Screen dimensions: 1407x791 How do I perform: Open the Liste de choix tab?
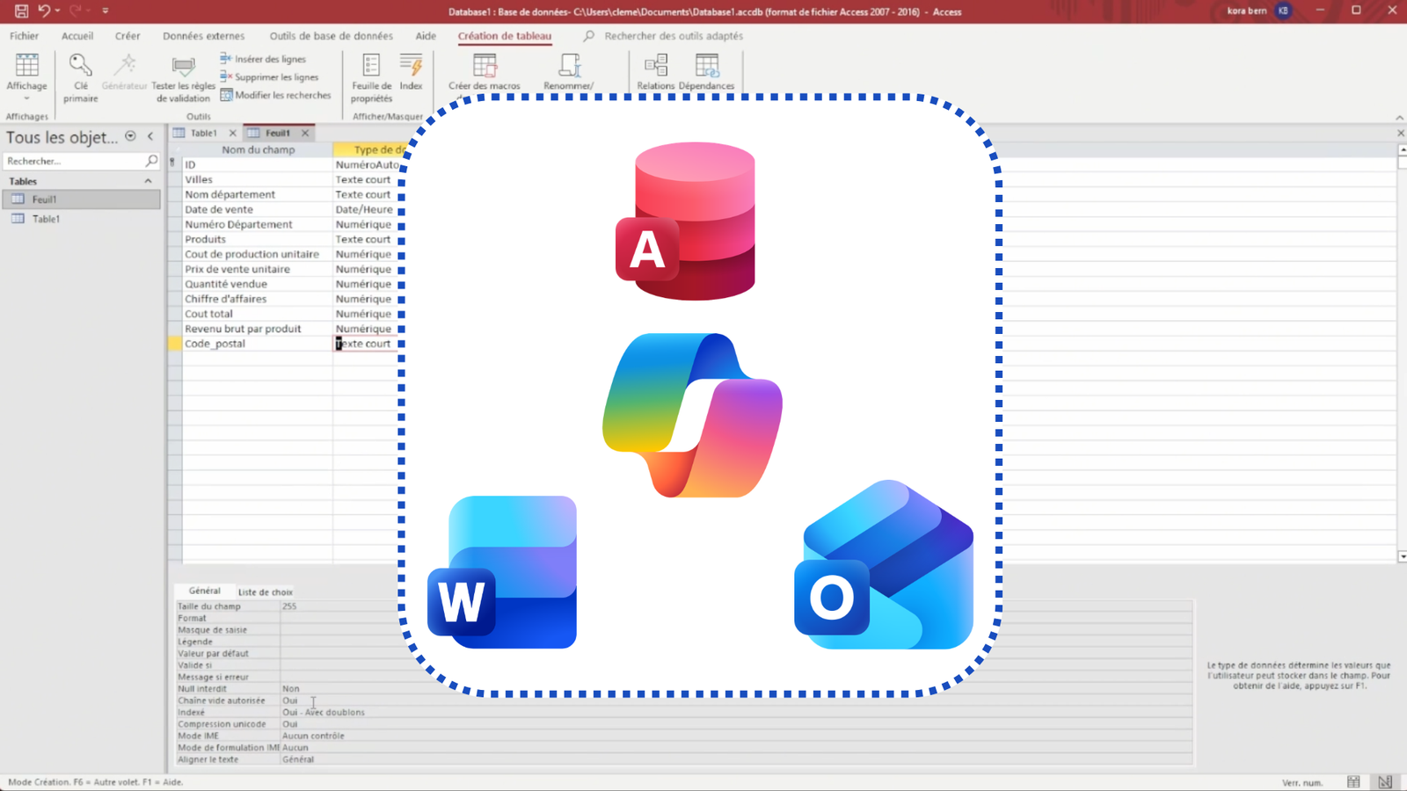point(265,591)
